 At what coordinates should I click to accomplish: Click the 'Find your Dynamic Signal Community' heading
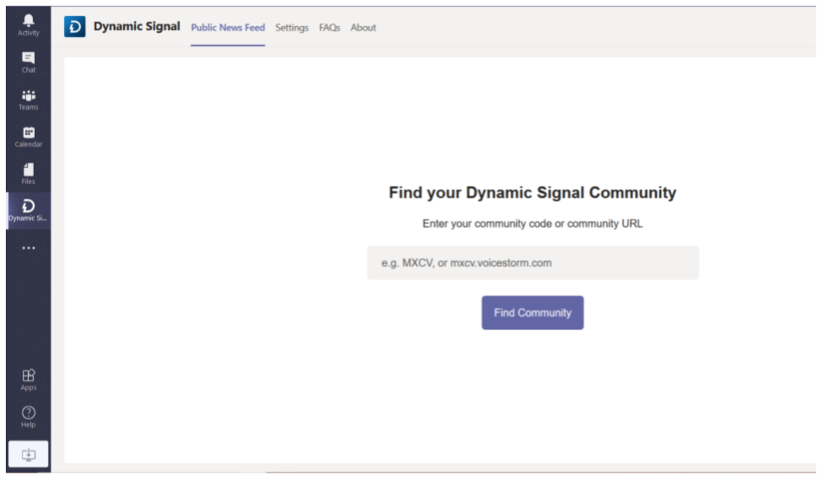pos(532,192)
